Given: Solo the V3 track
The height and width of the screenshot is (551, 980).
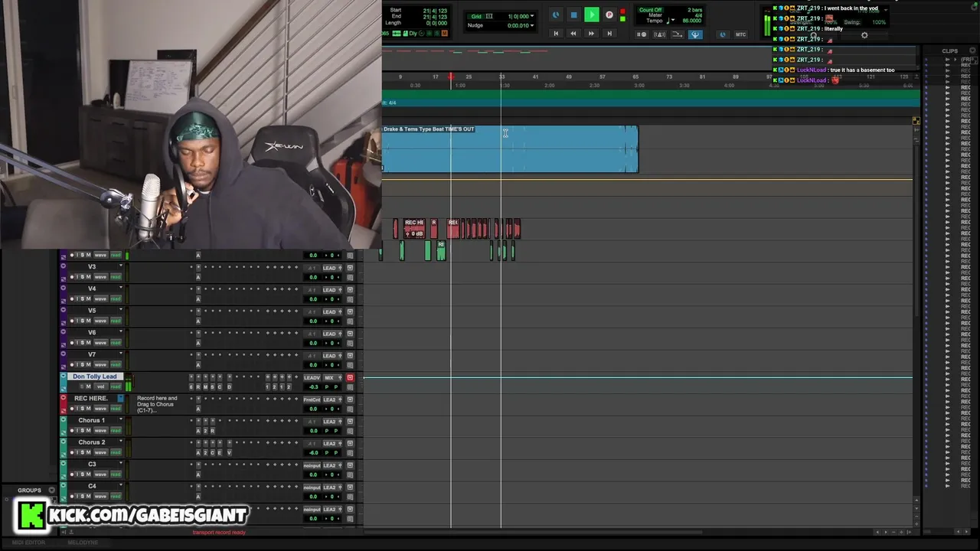Looking at the screenshot, I should click(x=83, y=277).
